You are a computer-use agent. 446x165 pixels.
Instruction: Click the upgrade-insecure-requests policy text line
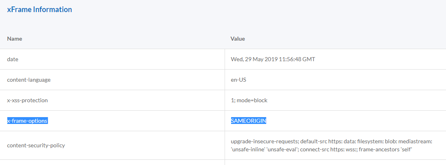332,142
